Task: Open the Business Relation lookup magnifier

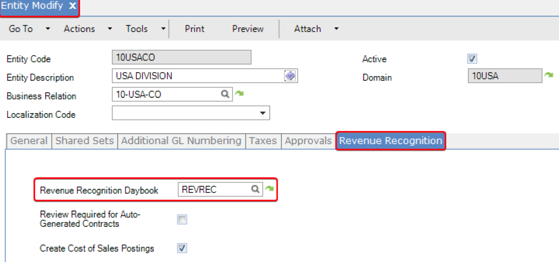Action: [x=225, y=94]
